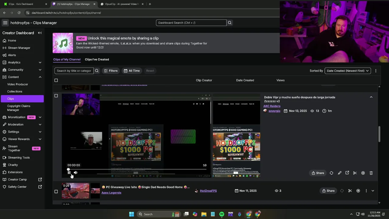This screenshot has width=389, height=219.
Task: Switch to Kick Dashboard browser tab
Action: (x=24, y=4)
